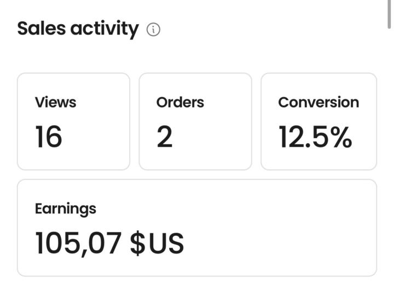Click the Views label text
The height and width of the screenshot is (283, 394).
pyautogui.click(x=55, y=103)
